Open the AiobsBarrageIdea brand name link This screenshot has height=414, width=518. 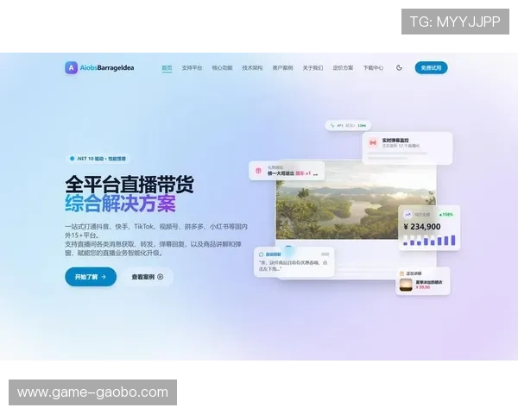coord(107,67)
